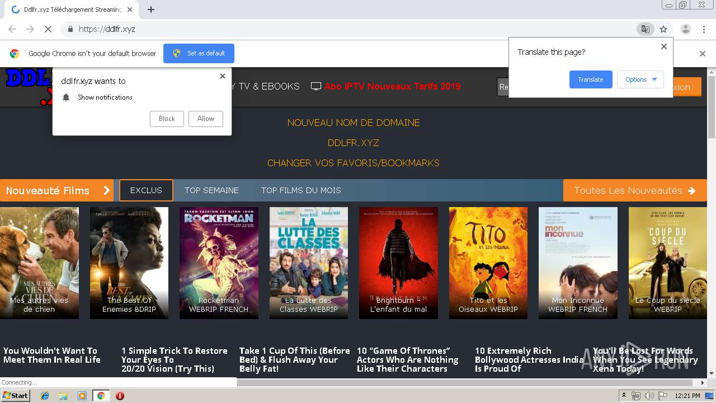Close the translate popup
The height and width of the screenshot is (403, 716).
(664, 46)
